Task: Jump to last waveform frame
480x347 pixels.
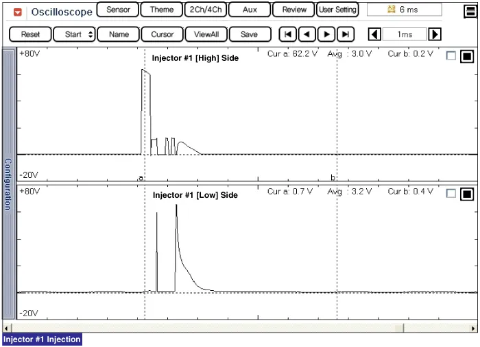Action: (x=346, y=34)
